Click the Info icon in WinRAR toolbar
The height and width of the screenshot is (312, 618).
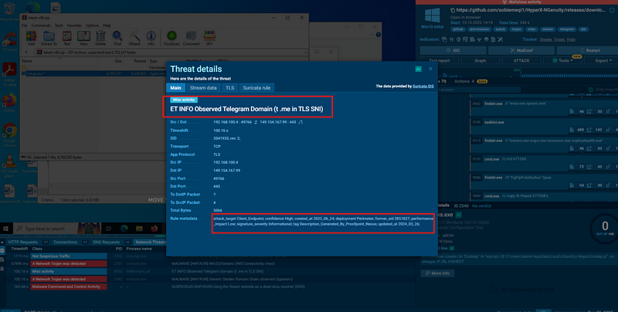click(x=151, y=38)
